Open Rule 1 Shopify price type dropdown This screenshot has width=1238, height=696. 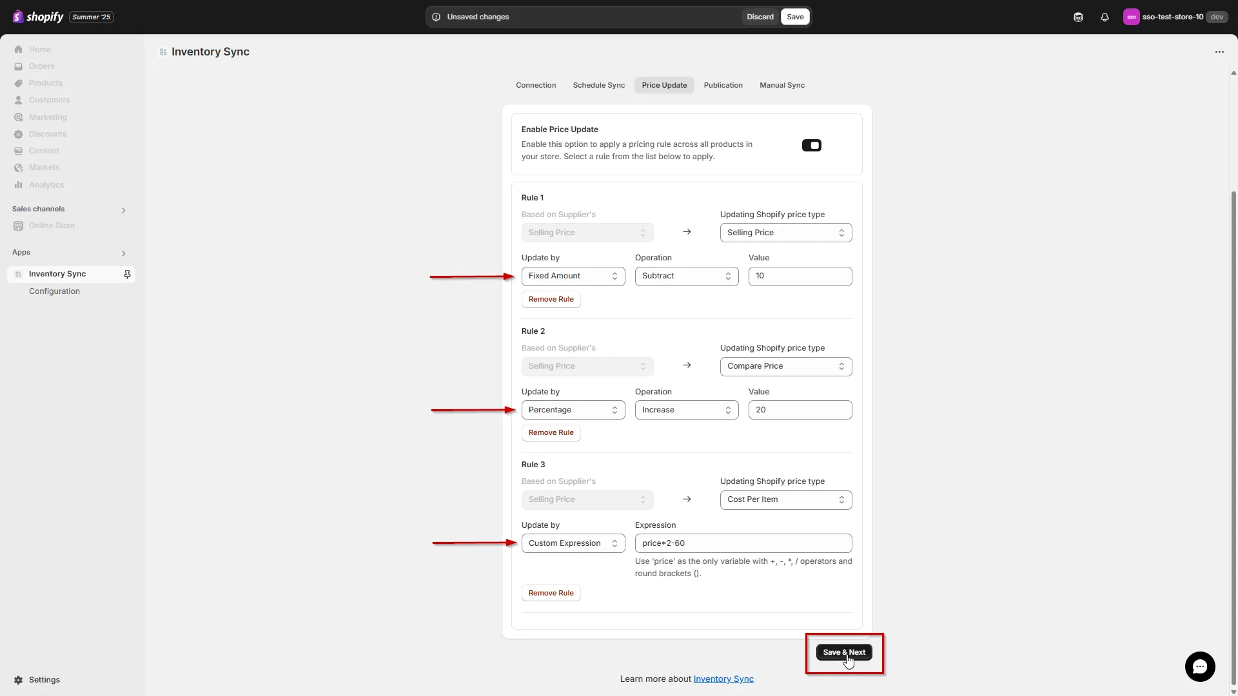click(785, 233)
